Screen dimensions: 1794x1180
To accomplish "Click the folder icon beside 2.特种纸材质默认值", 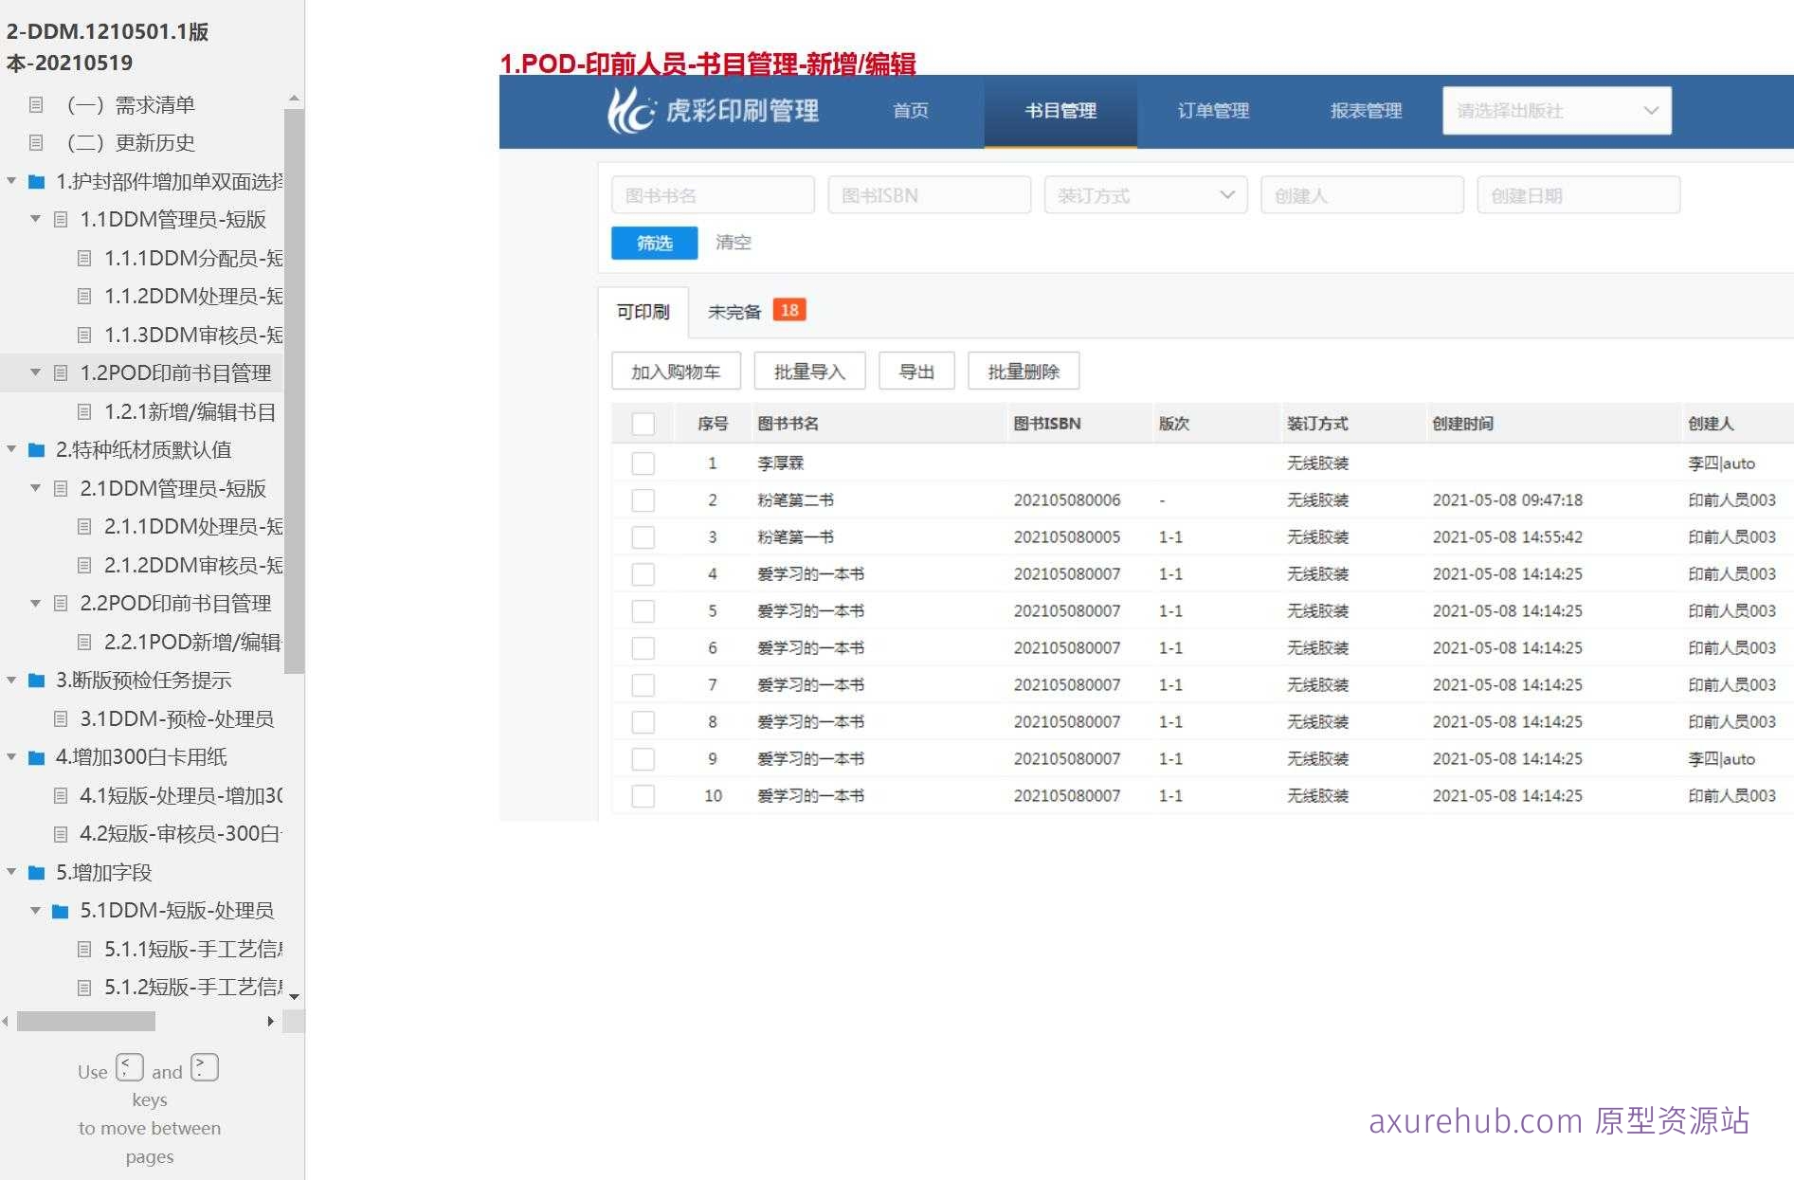I will [x=35, y=449].
